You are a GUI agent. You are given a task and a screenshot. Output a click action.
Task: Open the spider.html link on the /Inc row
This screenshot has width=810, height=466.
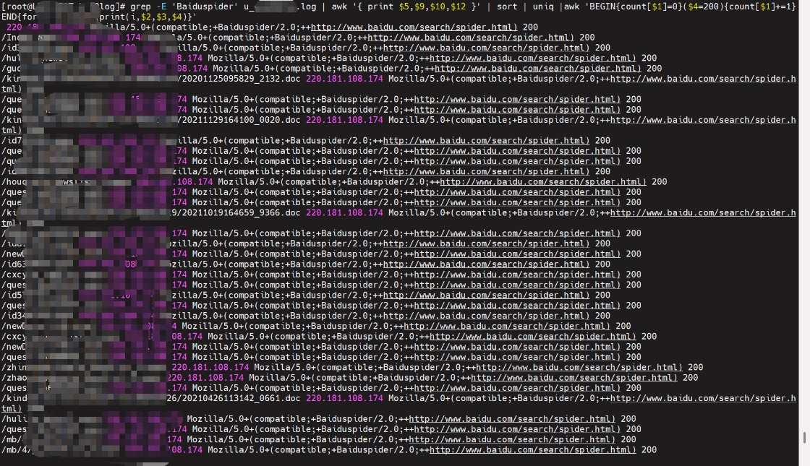coord(471,37)
